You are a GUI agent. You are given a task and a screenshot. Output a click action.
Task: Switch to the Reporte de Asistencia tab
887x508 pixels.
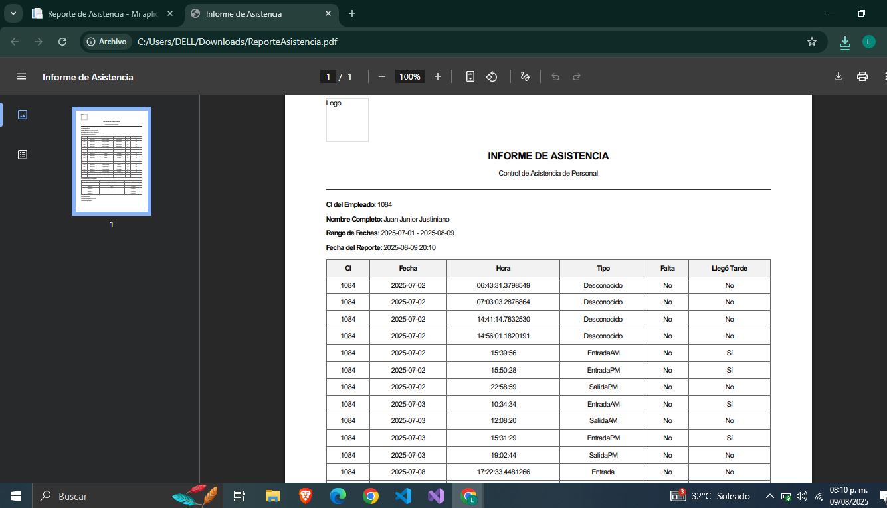[103, 13]
